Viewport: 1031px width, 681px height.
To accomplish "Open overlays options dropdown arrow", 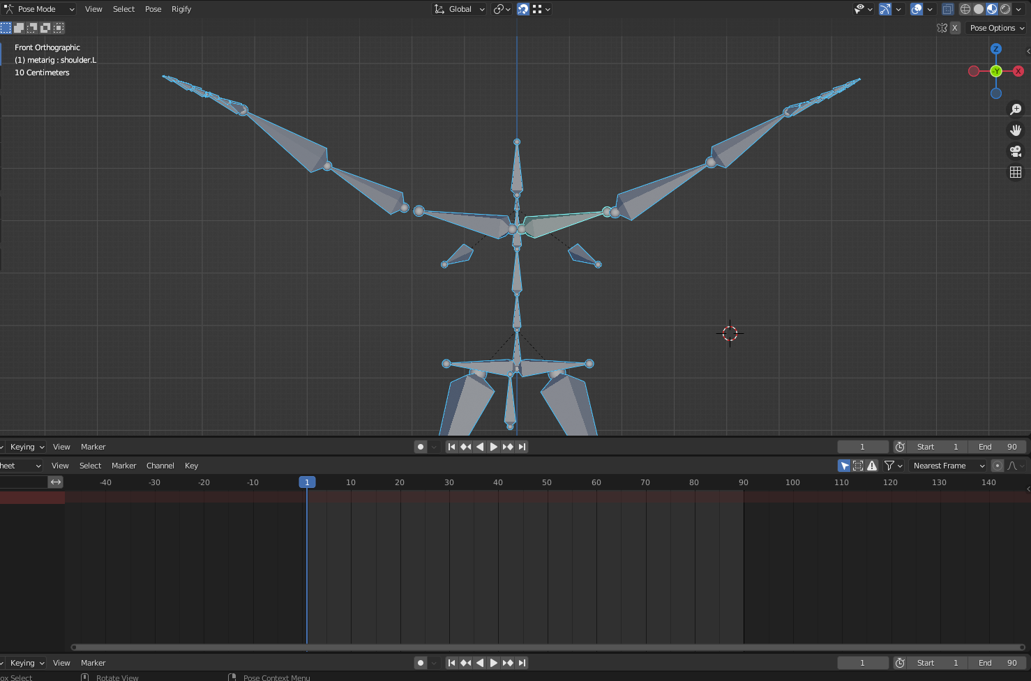I will click(930, 9).
